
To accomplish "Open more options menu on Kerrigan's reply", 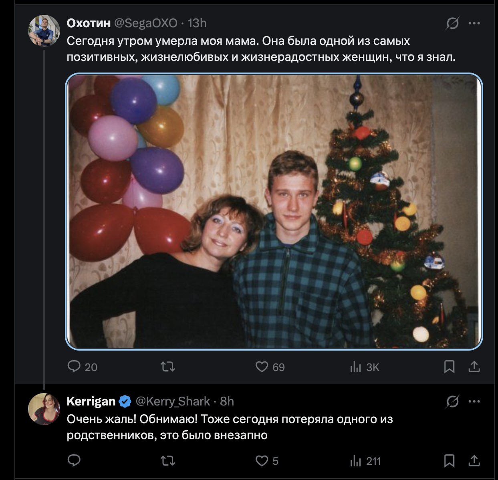I will click(474, 401).
